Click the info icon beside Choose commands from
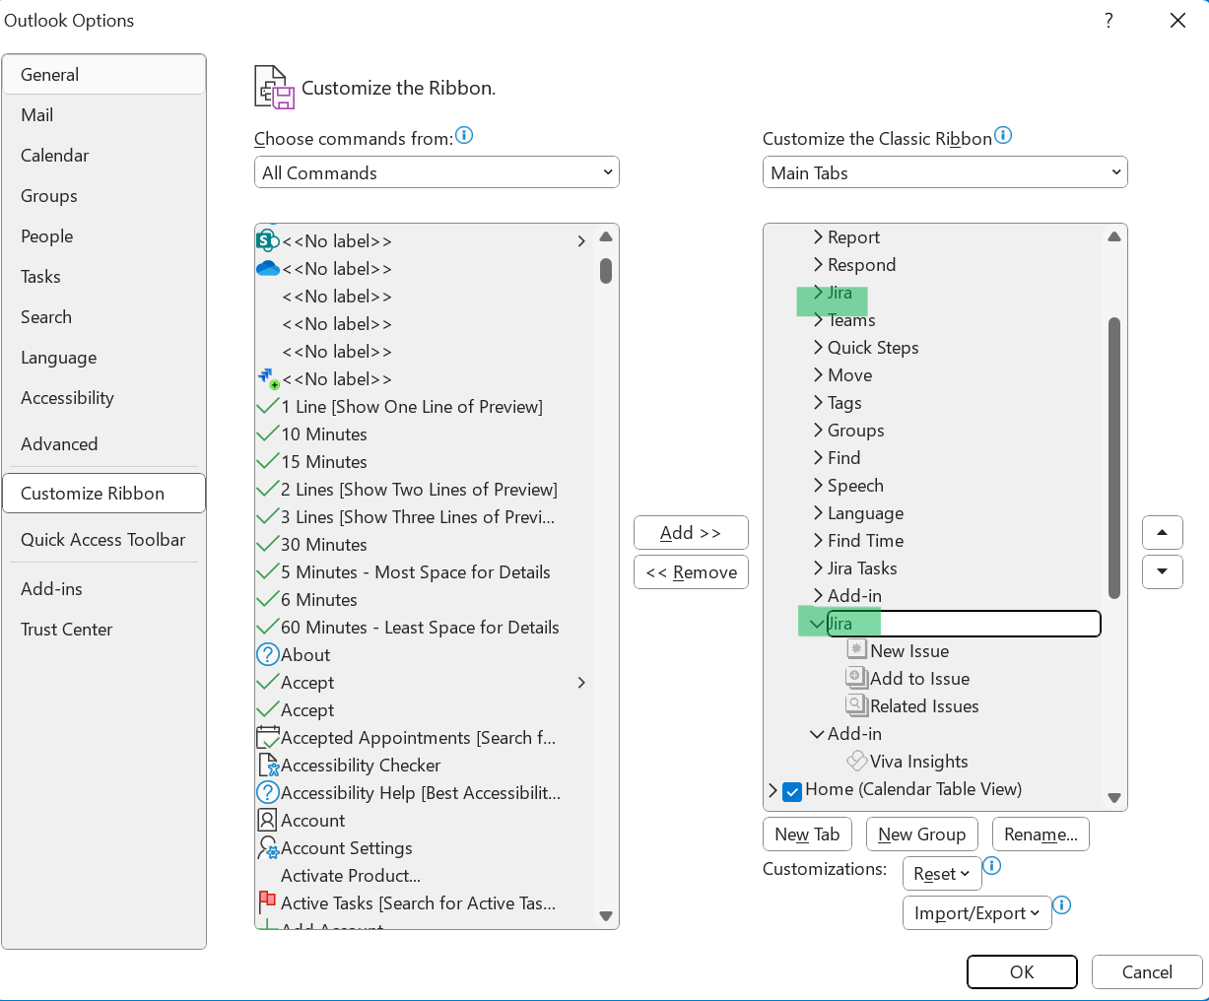Image resolution: width=1209 pixels, height=1001 pixels. pos(464,136)
